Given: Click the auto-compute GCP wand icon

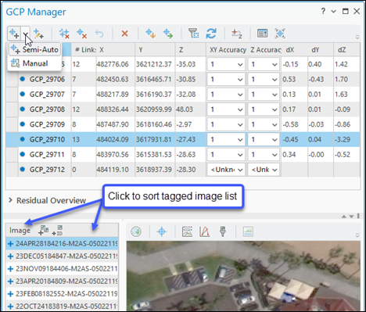Looking at the screenshot, I should pyautogui.click(x=38, y=34).
